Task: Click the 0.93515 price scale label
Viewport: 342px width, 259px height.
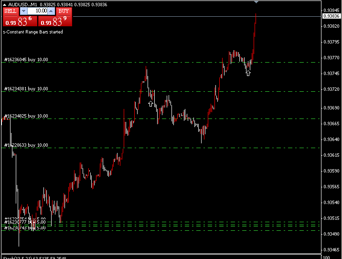Action: 331,218
